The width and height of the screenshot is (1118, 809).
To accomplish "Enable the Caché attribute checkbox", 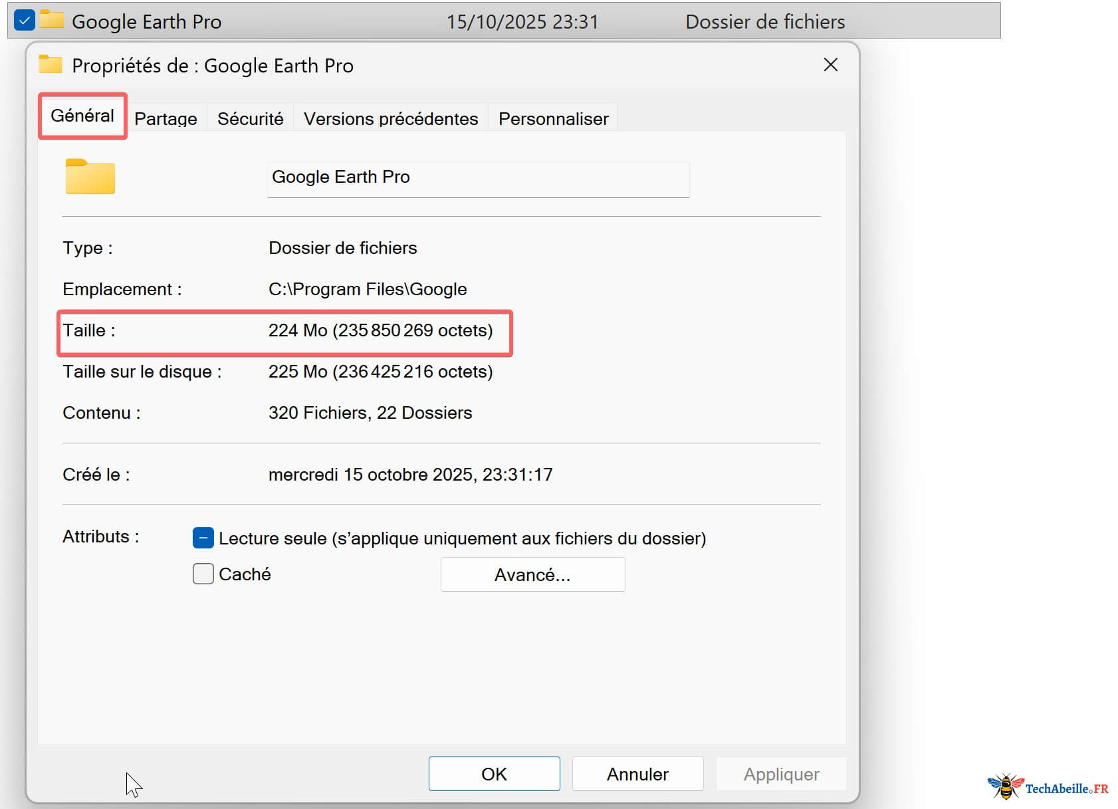I will (203, 574).
